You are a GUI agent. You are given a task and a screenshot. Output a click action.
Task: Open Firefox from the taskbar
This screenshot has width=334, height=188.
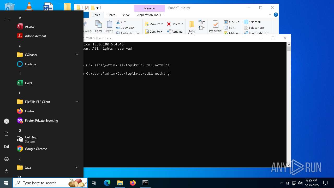tap(133, 183)
